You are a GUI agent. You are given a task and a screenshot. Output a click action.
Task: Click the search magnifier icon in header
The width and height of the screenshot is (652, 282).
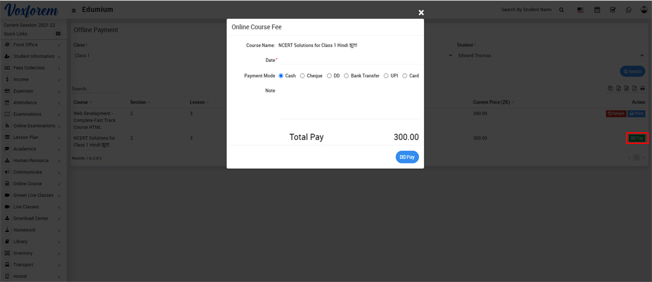561,10
